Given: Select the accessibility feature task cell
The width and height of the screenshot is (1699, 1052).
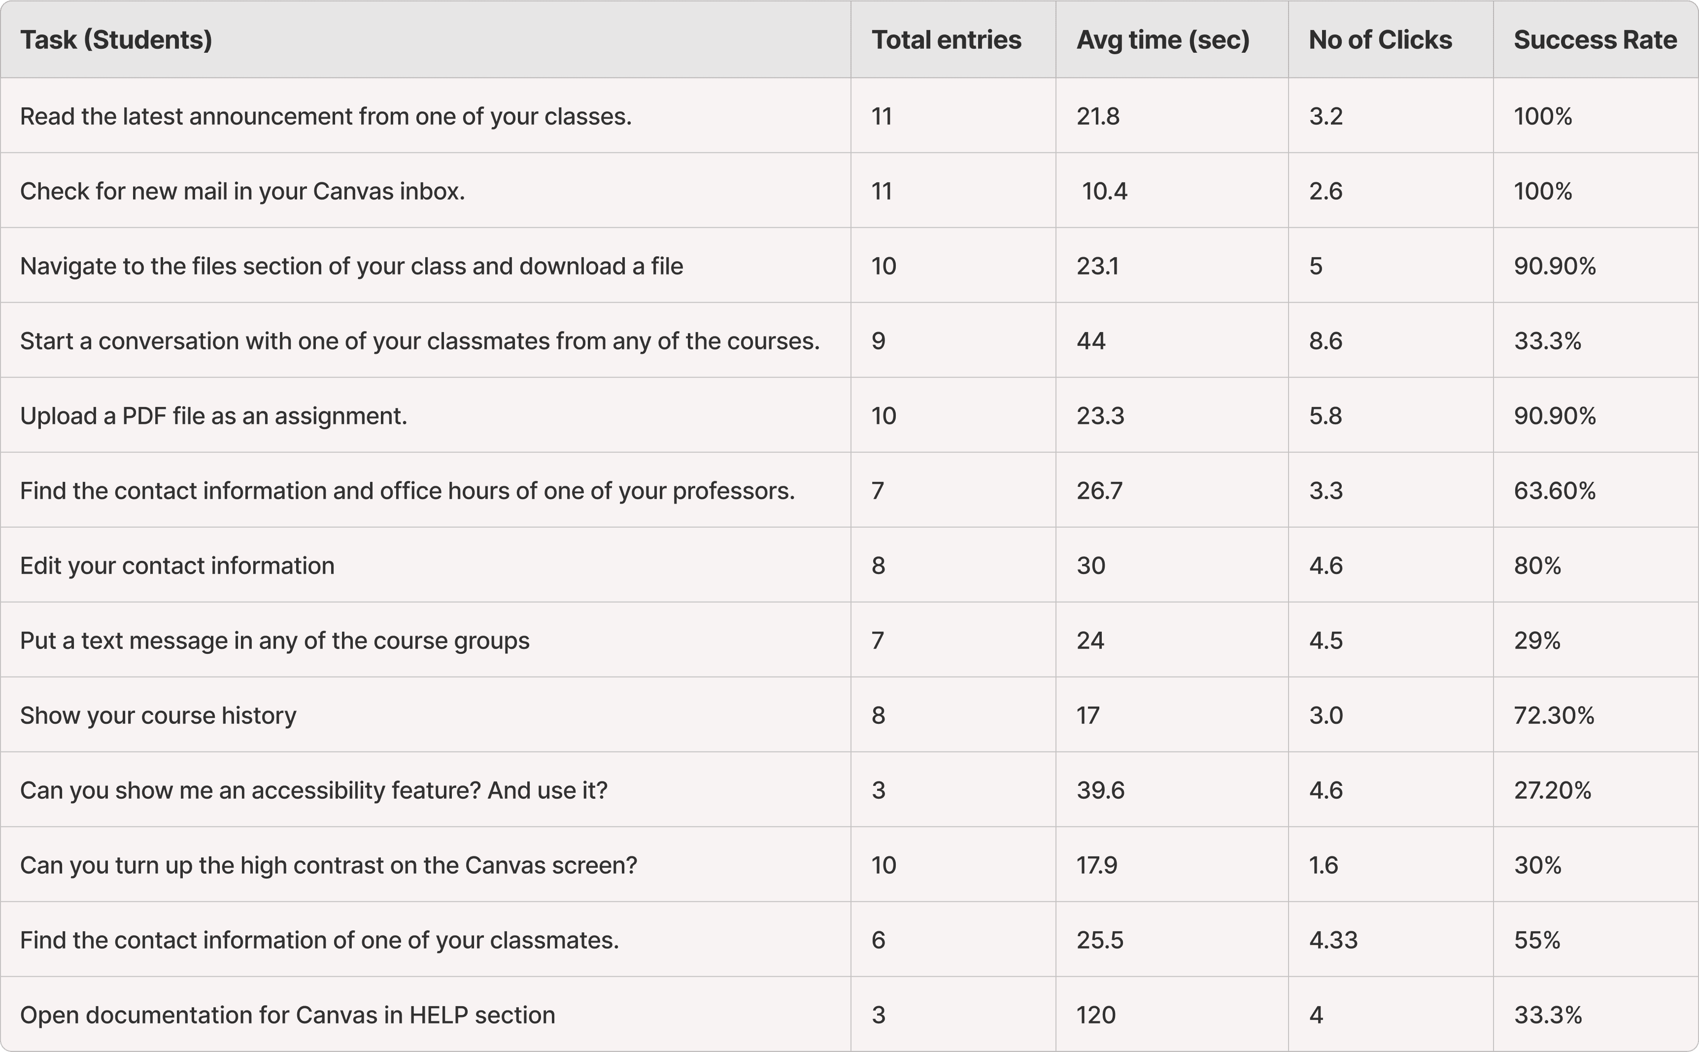Looking at the screenshot, I should click(313, 790).
